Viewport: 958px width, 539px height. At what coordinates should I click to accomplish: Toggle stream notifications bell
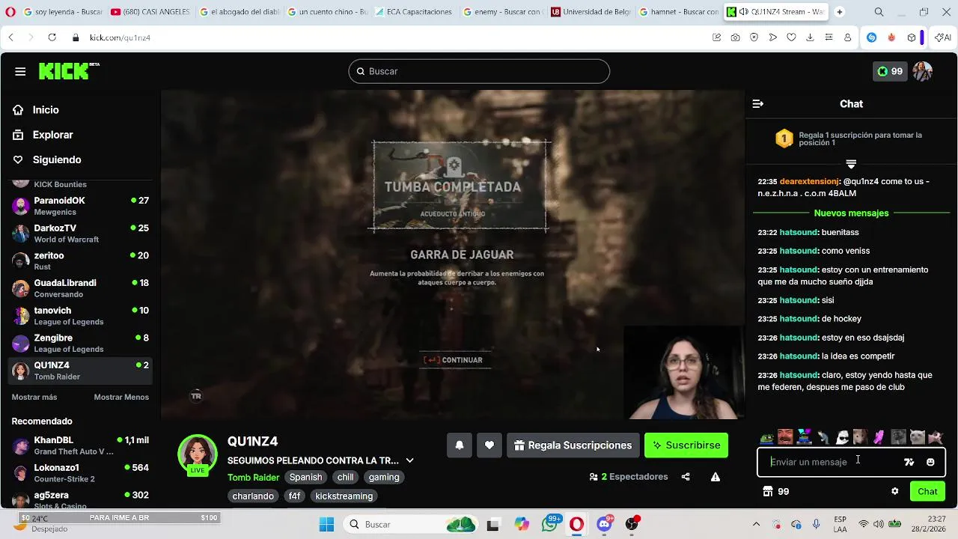(x=460, y=445)
